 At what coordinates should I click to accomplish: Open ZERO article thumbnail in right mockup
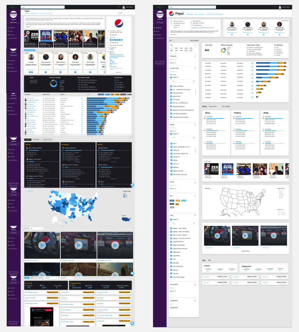(212, 169)
